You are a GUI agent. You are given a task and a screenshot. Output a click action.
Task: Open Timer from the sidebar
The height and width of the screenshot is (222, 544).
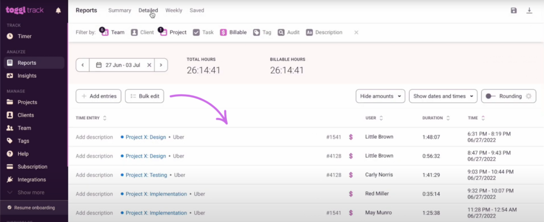pyautogui.click(x=24, y=36)
